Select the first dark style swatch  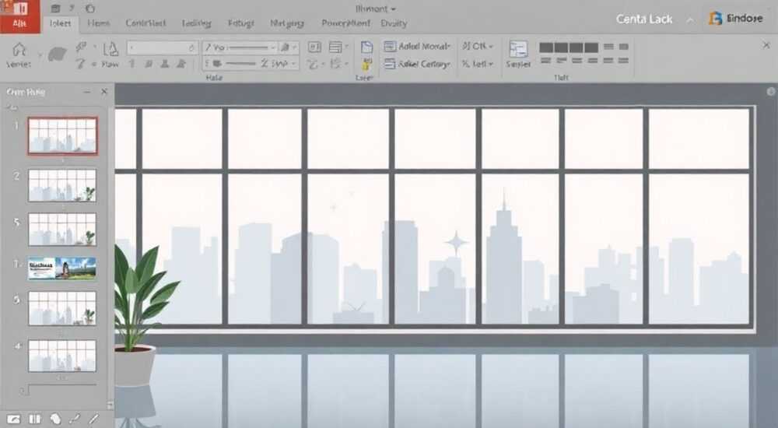pyautogui.click(x=546, y=47)
